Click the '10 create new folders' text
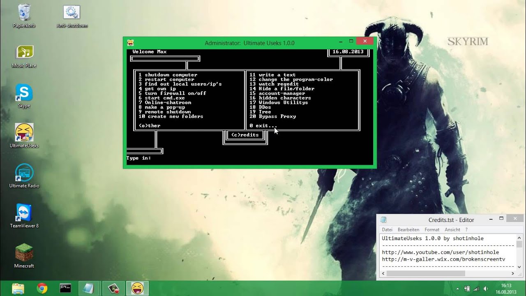 171,116
